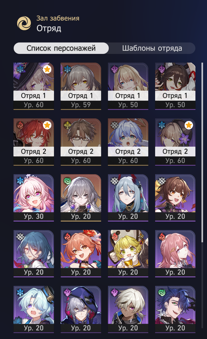Choose the blue-haired character with a halo
207x339 pixels.
point(128,142)
